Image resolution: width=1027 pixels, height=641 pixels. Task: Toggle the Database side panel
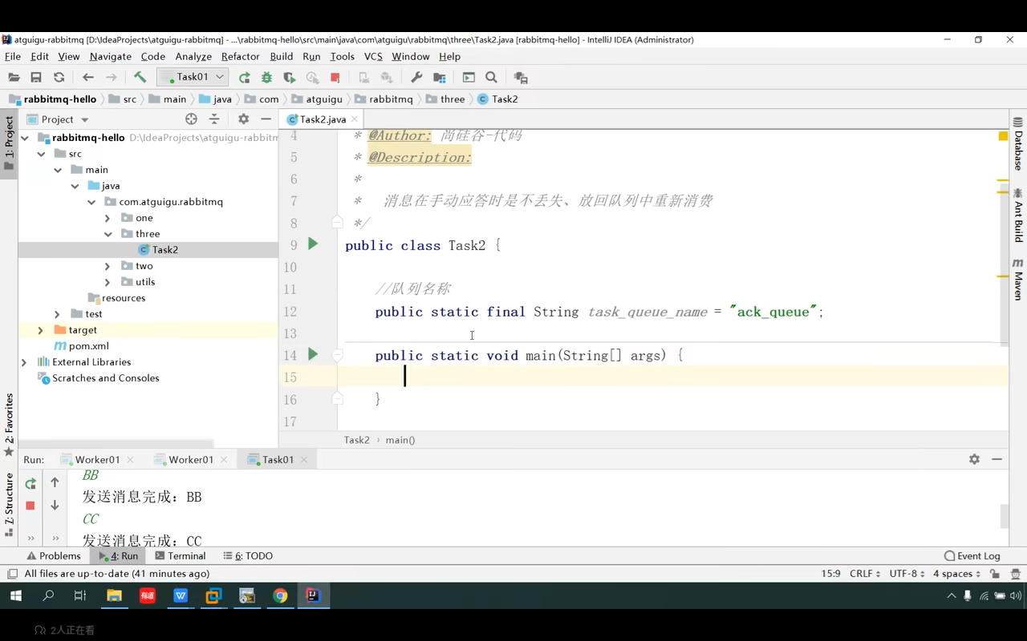[1018, 144]
